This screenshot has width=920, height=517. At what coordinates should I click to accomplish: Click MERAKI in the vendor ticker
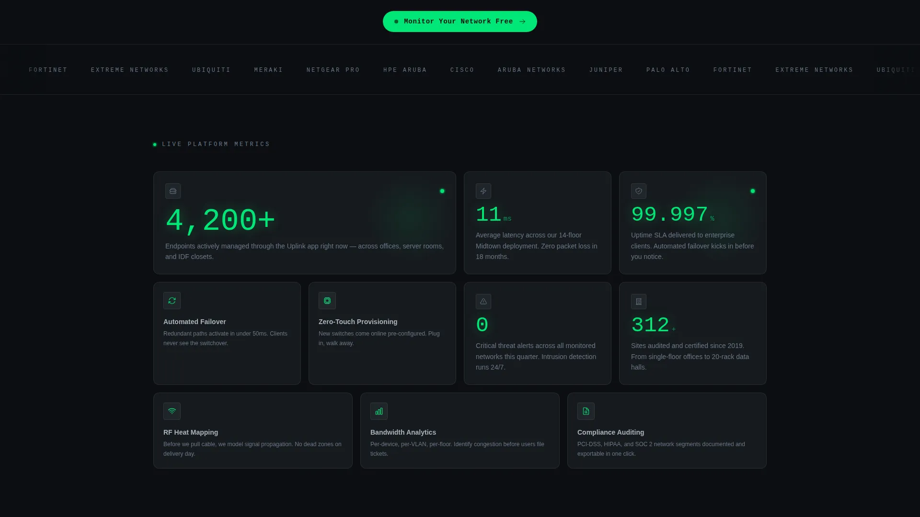click(268, 70)
